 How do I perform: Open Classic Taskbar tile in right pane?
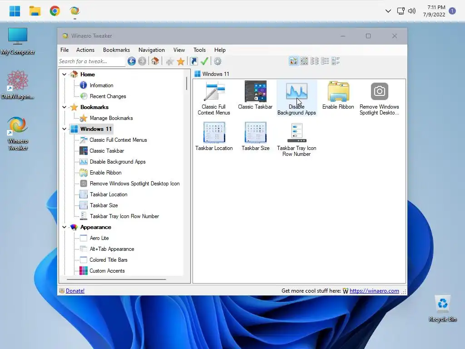click(255, 95)
